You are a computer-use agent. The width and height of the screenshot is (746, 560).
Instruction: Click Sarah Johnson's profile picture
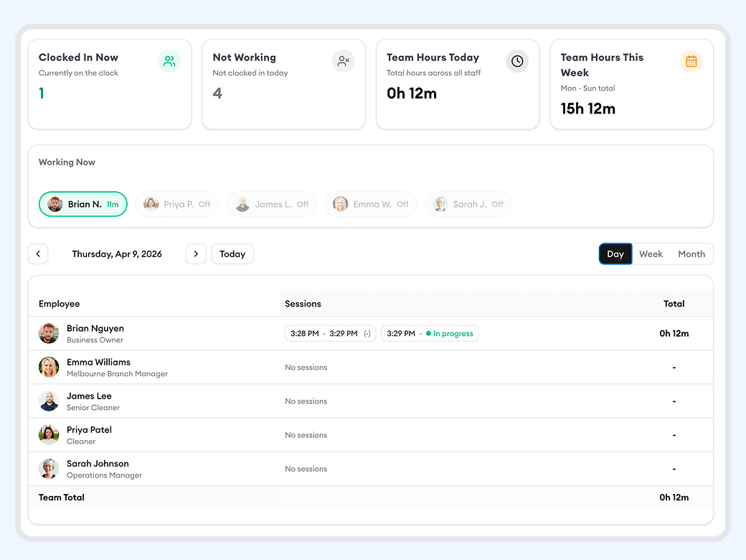(x=48, y=468)
